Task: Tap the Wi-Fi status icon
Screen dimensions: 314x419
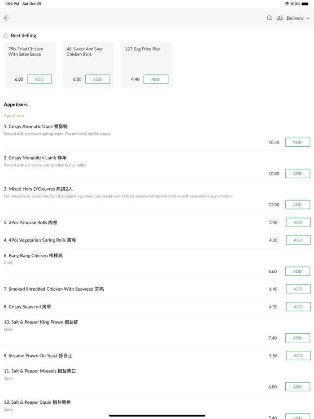Action: pos(287,4)
